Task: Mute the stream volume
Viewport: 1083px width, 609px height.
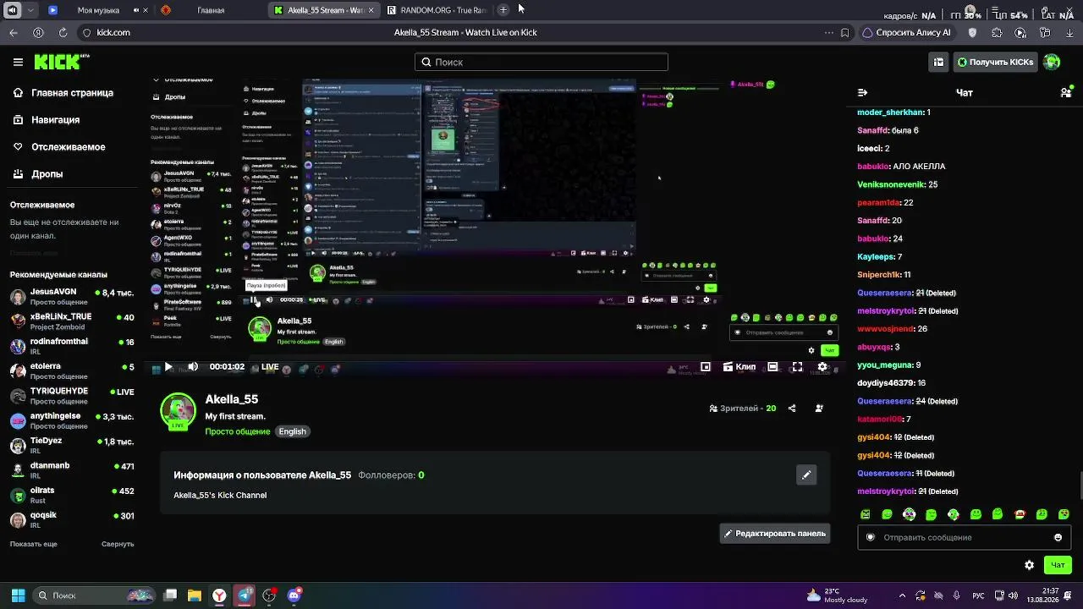Action: pos(193,367)
